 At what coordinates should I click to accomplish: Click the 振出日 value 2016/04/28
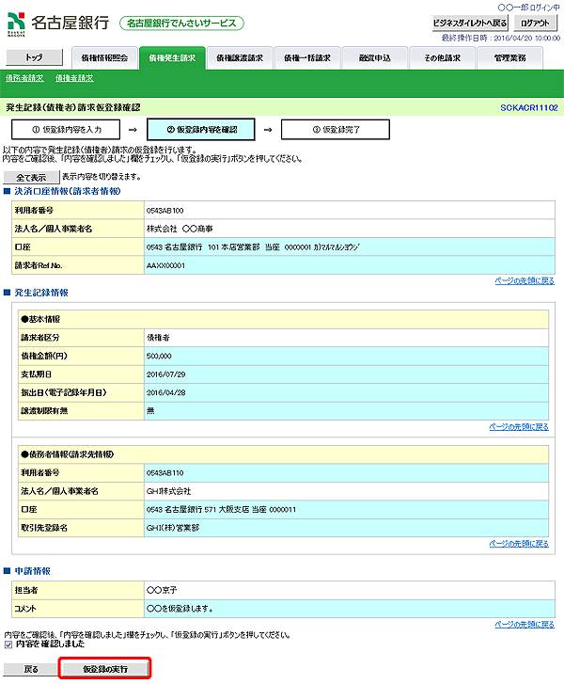[x=166, y=393]
